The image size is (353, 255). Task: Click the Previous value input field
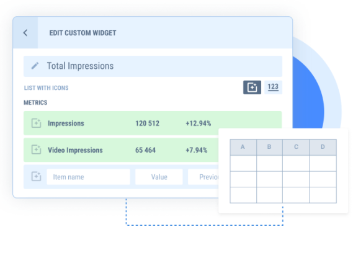pos(203,177)
